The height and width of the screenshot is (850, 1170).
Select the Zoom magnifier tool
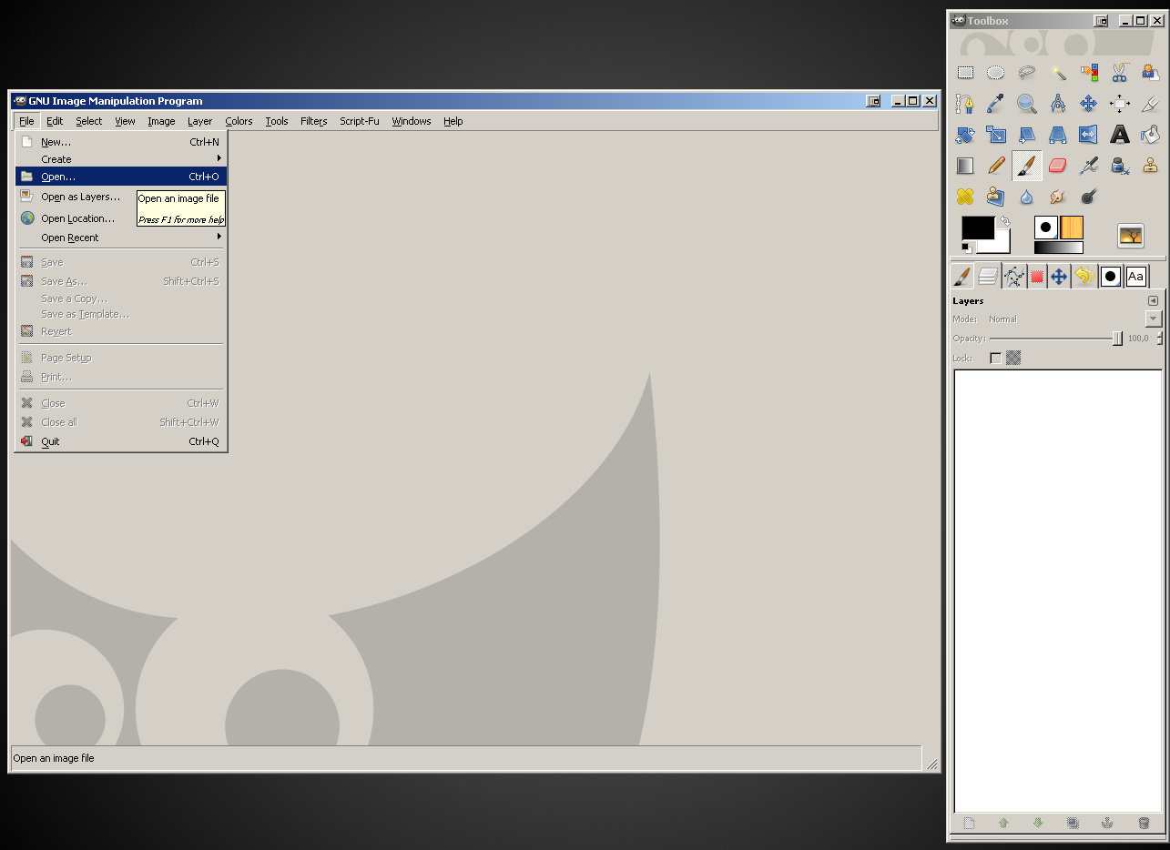pyautogui.click(x=1027, y=105)
